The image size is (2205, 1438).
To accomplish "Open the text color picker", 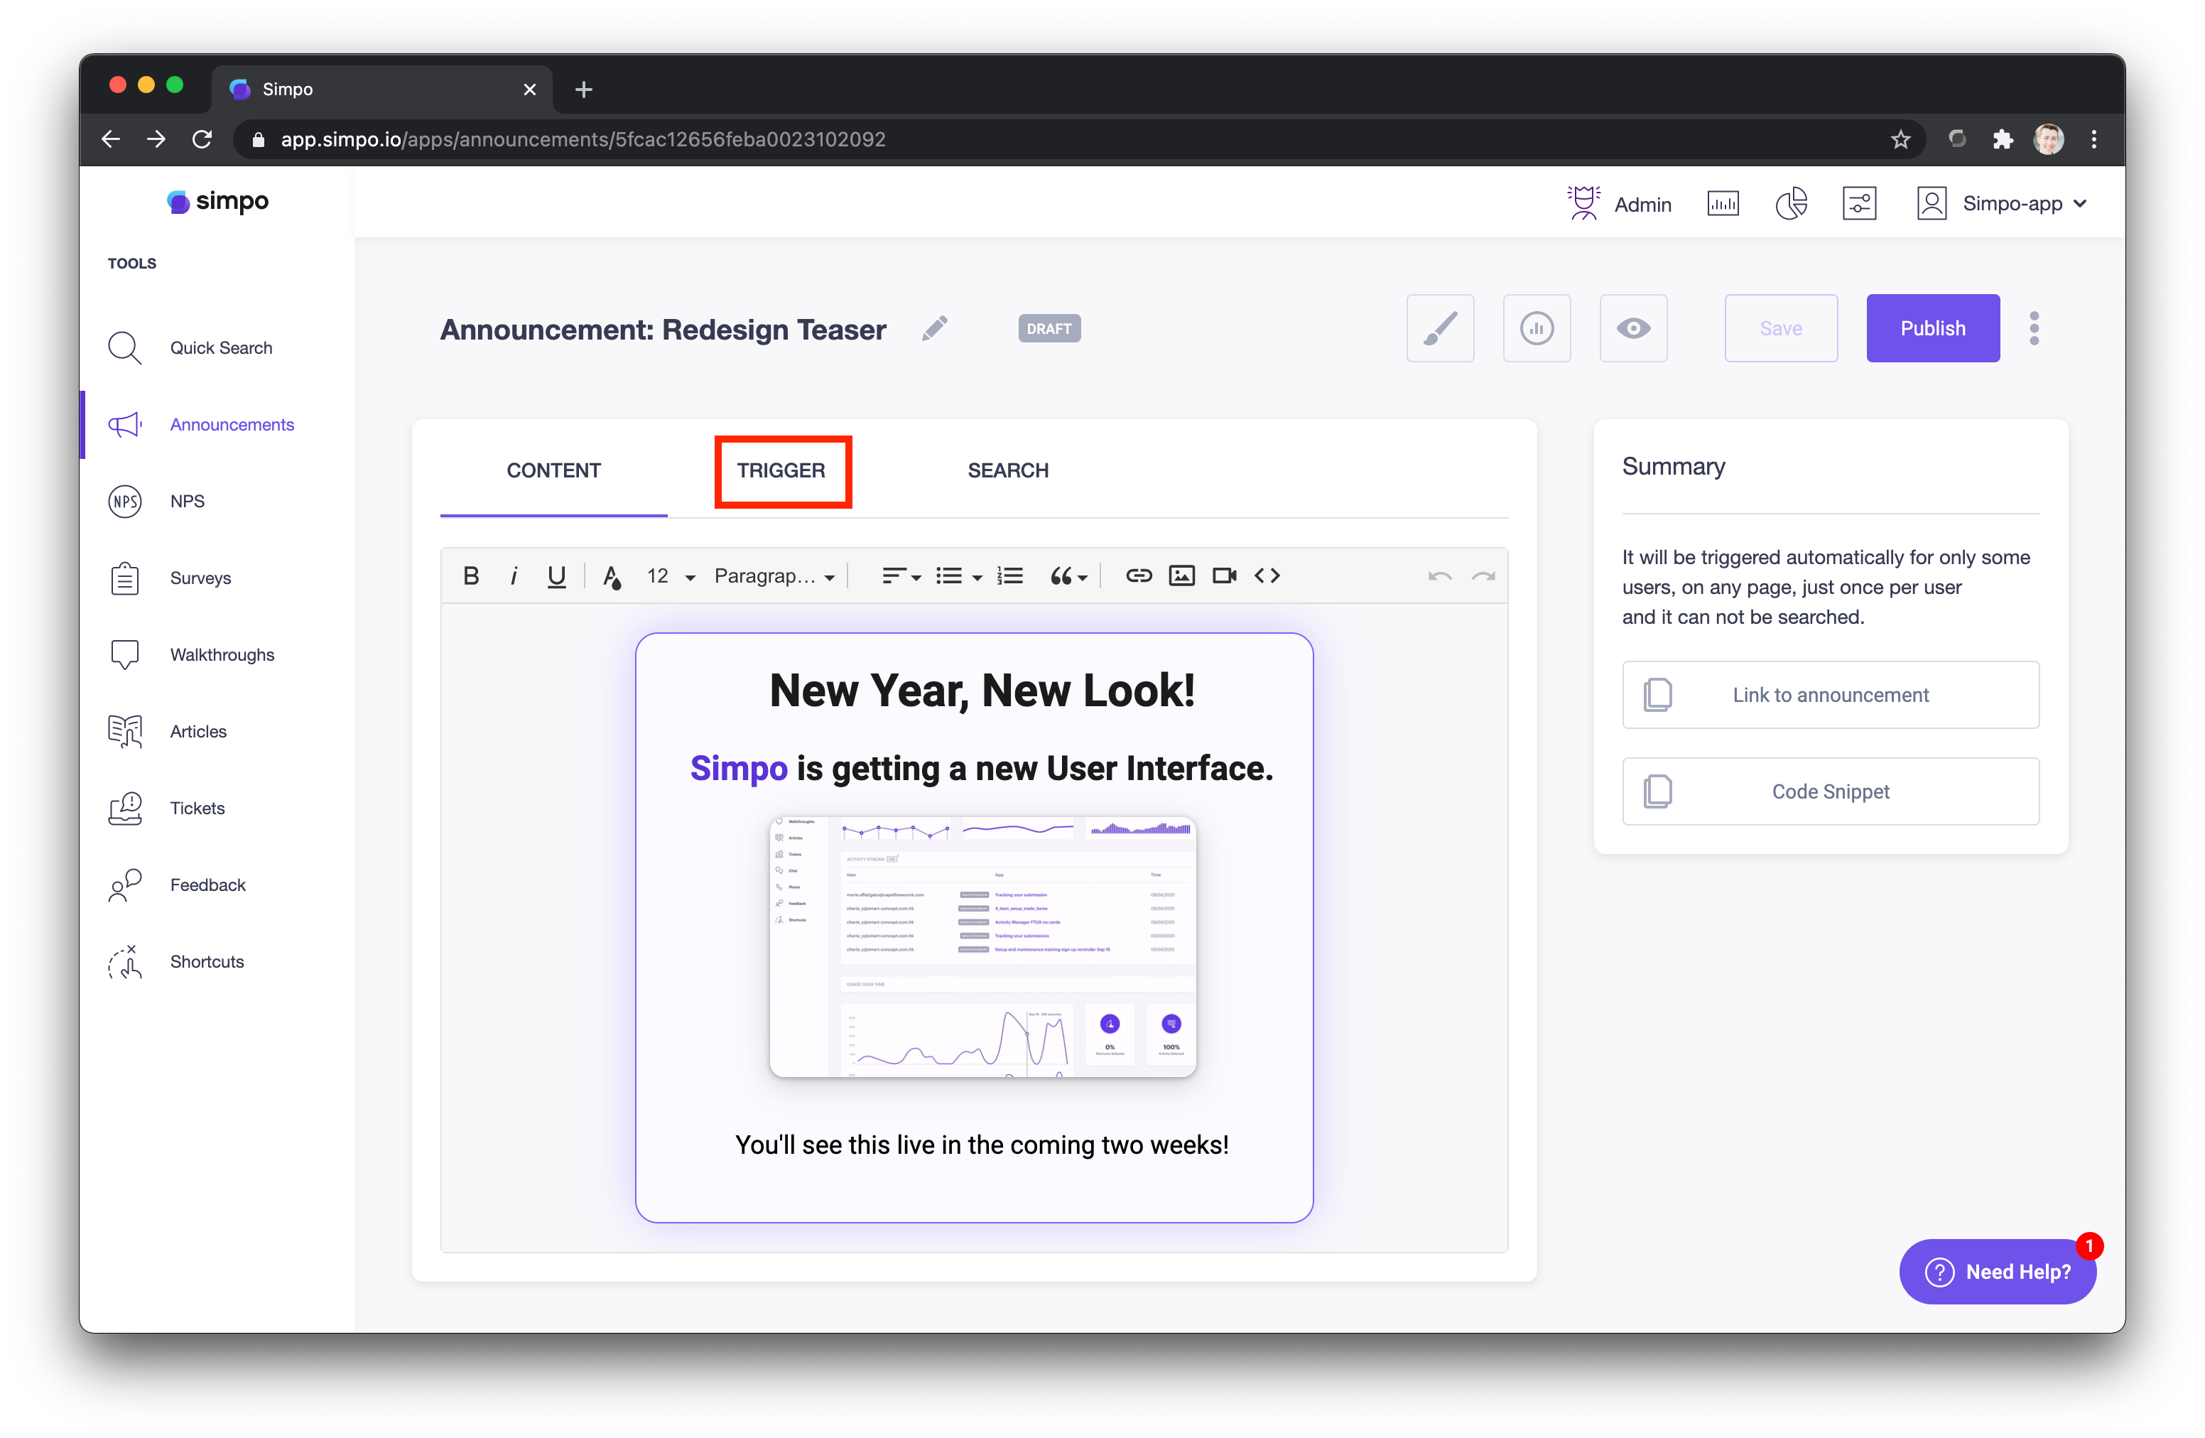I will [x=612, y=576].
